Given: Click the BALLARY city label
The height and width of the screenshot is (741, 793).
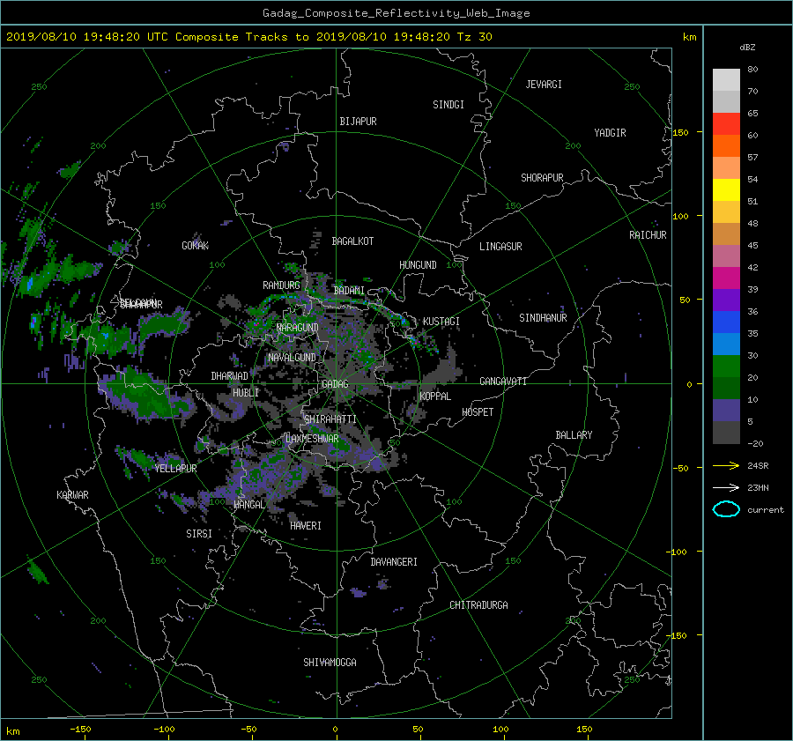Looking at the screenshot, I should click(574, 435).
